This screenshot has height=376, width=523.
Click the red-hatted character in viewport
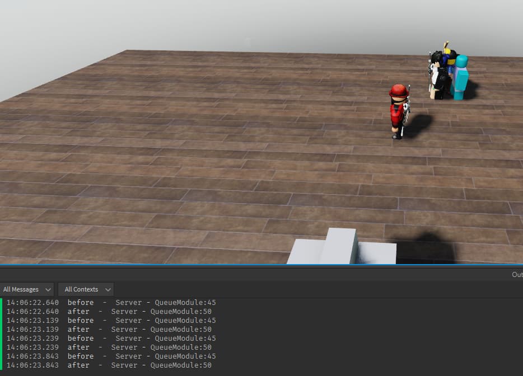click(399, 111)
